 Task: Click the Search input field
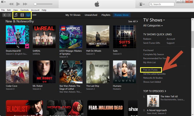click(x=162, y=4)
